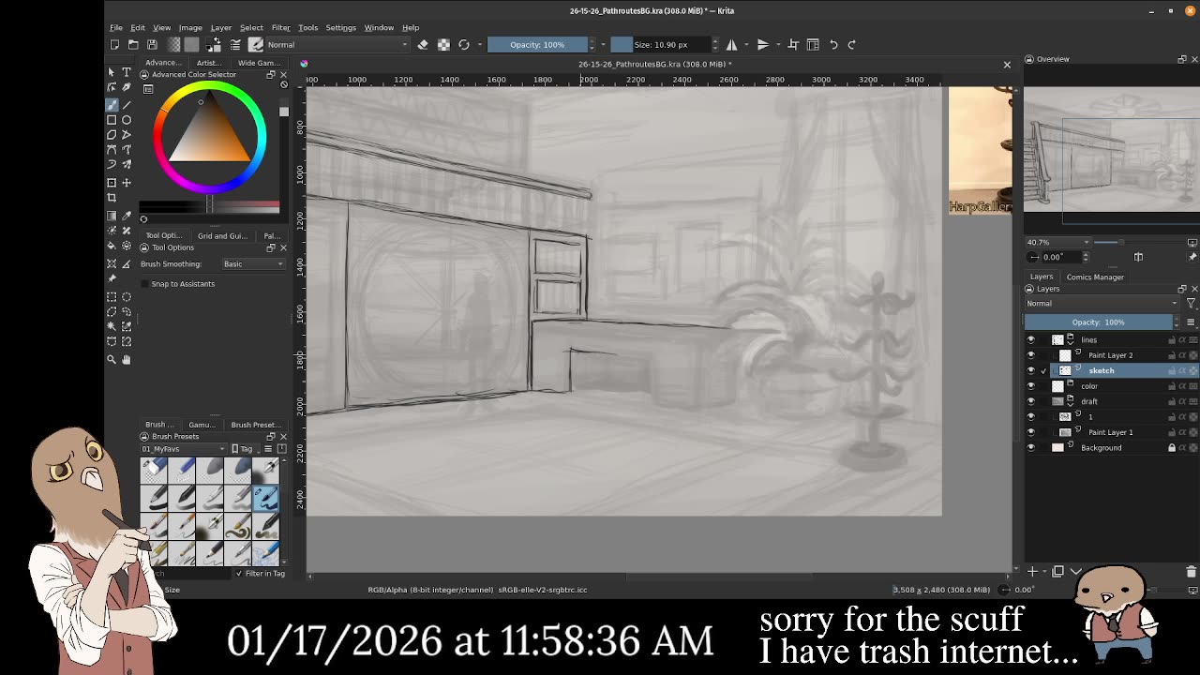Adjust the brush Opacity slider
Image resolution: width=1200 pixels, height=675 pixels.
click(x=536, y=44)
